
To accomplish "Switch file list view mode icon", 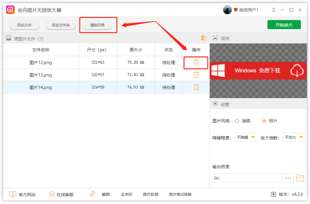I will click(x=203, y=38).
